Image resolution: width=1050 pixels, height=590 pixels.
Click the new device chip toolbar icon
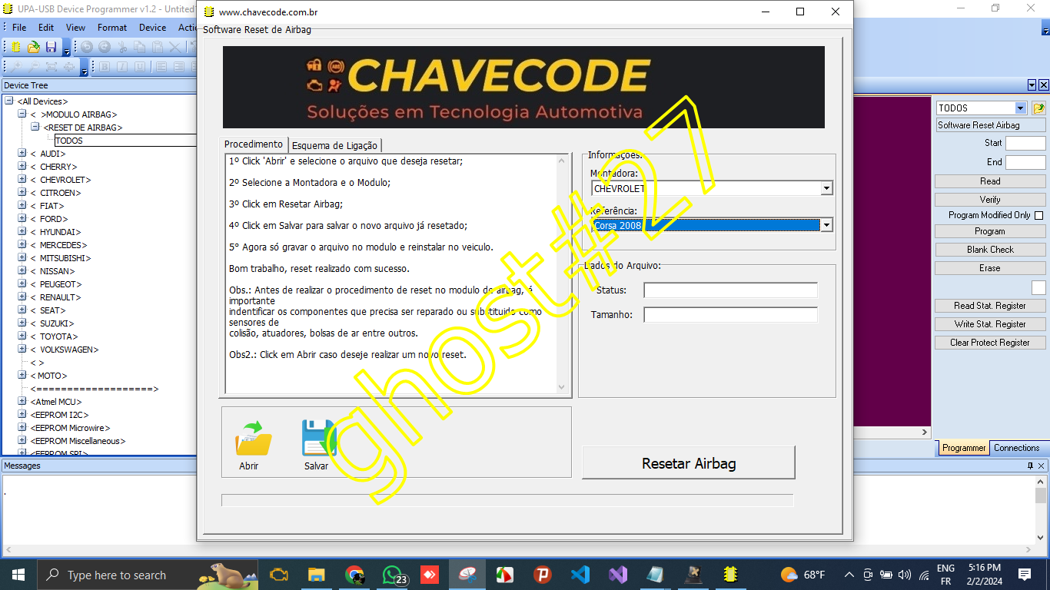click(x=15, y=48)
